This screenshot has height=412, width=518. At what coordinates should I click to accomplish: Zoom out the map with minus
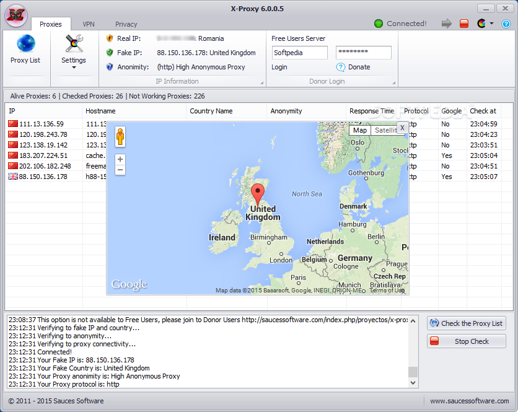point(120,170)
